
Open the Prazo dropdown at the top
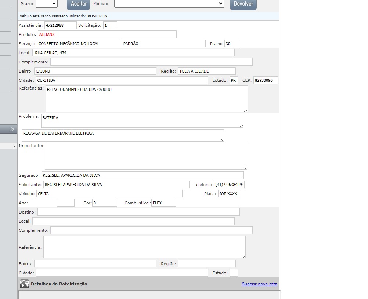coord(47,4)
